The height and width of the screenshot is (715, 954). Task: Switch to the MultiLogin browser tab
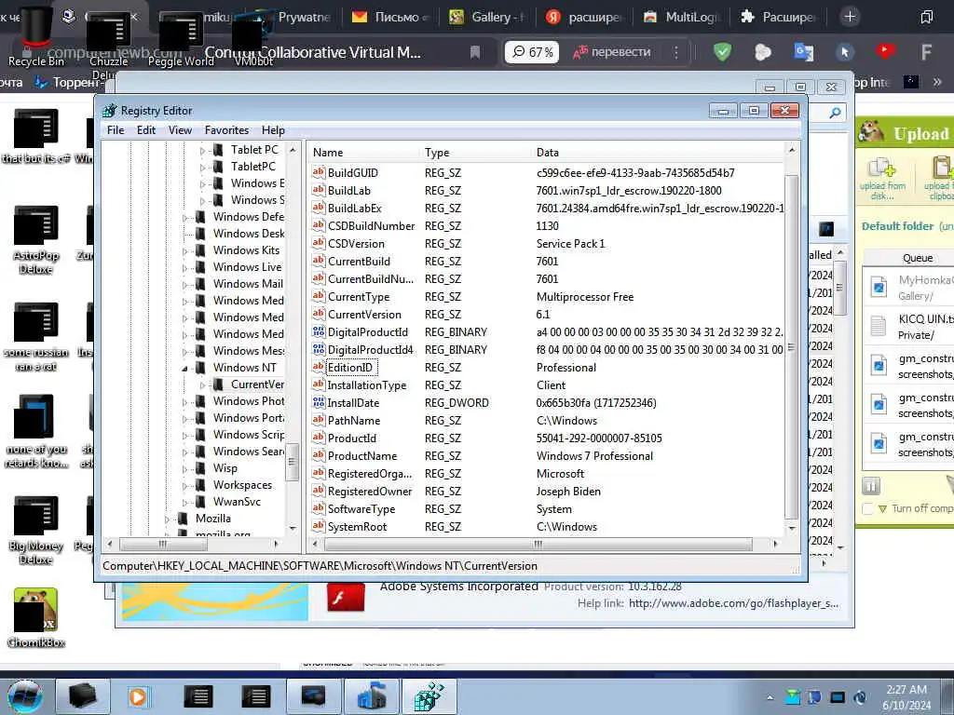681,17
